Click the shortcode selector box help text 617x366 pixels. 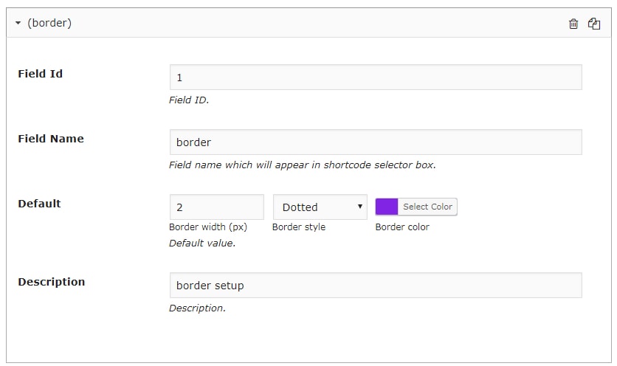tap(302, 165)
